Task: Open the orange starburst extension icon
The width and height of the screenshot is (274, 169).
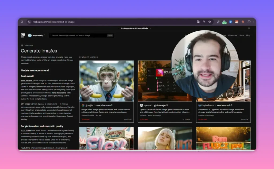Action: click(x=243, y=22)
